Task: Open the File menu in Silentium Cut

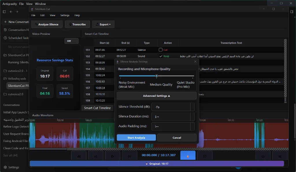Action: [33, 15]
